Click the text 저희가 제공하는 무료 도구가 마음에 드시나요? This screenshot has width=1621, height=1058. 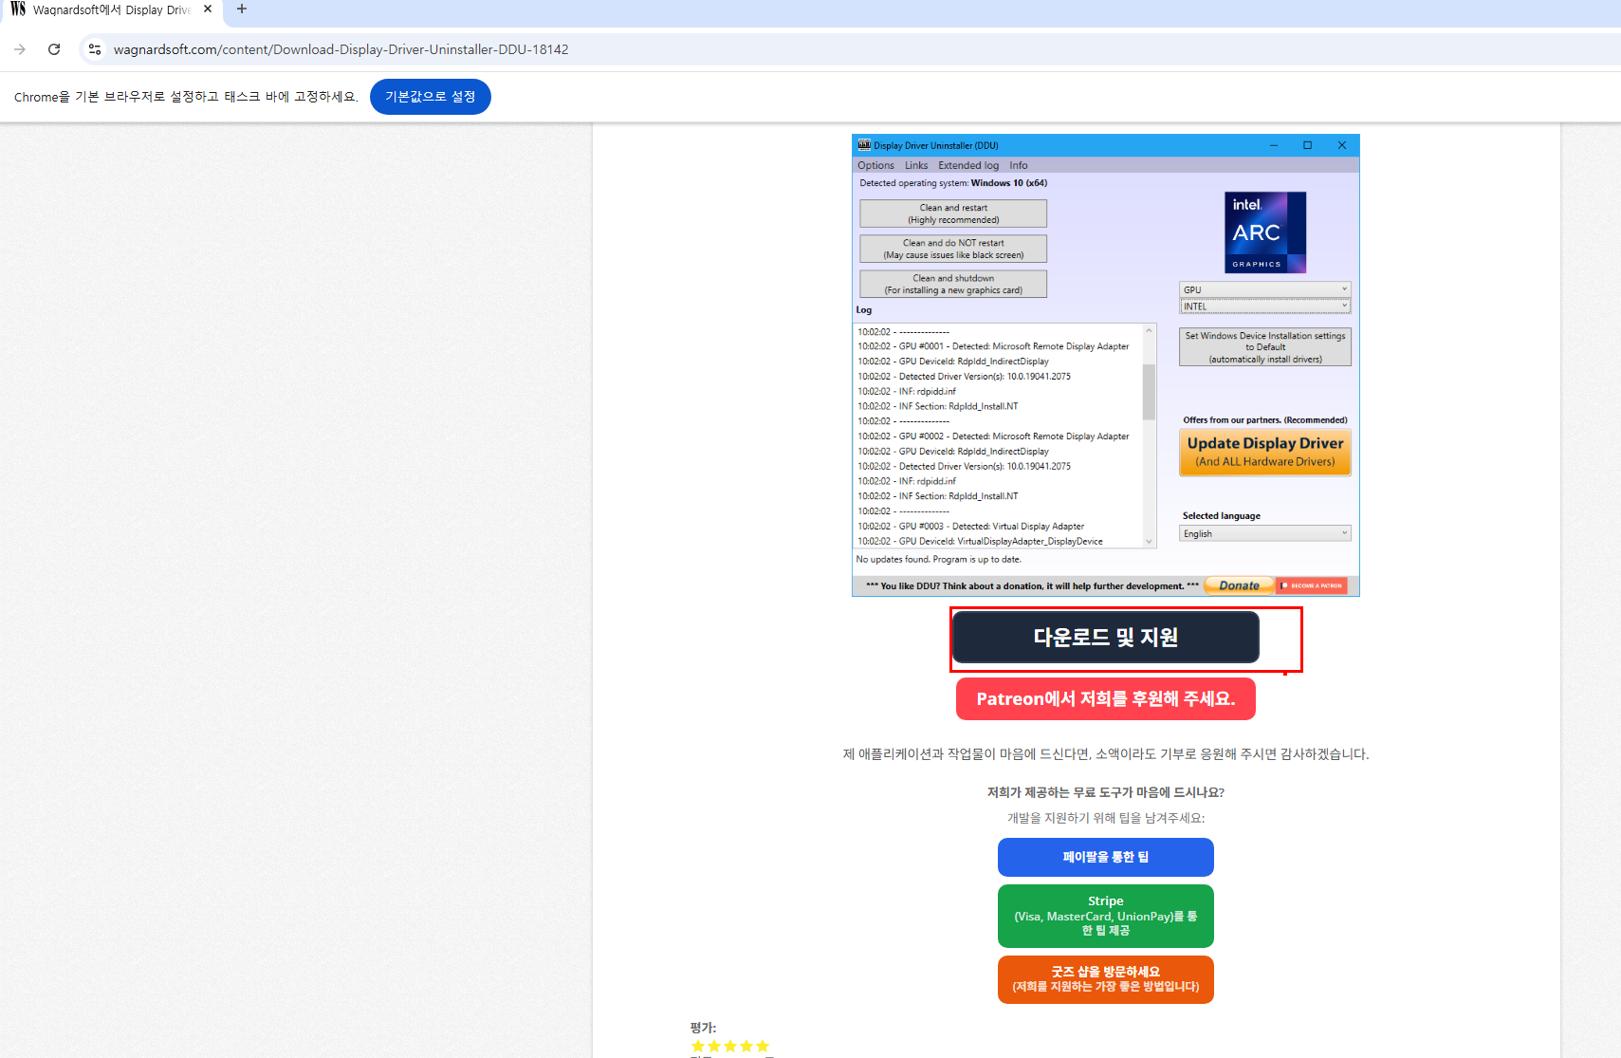click(x=1105, y=792)
